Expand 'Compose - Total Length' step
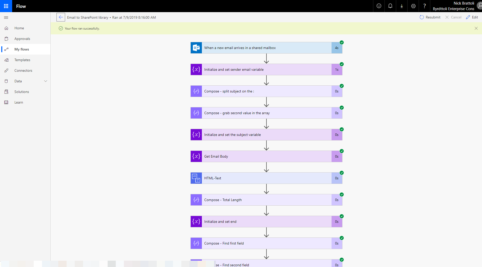This screenshot has height=267, width=482. click(266, 200)
